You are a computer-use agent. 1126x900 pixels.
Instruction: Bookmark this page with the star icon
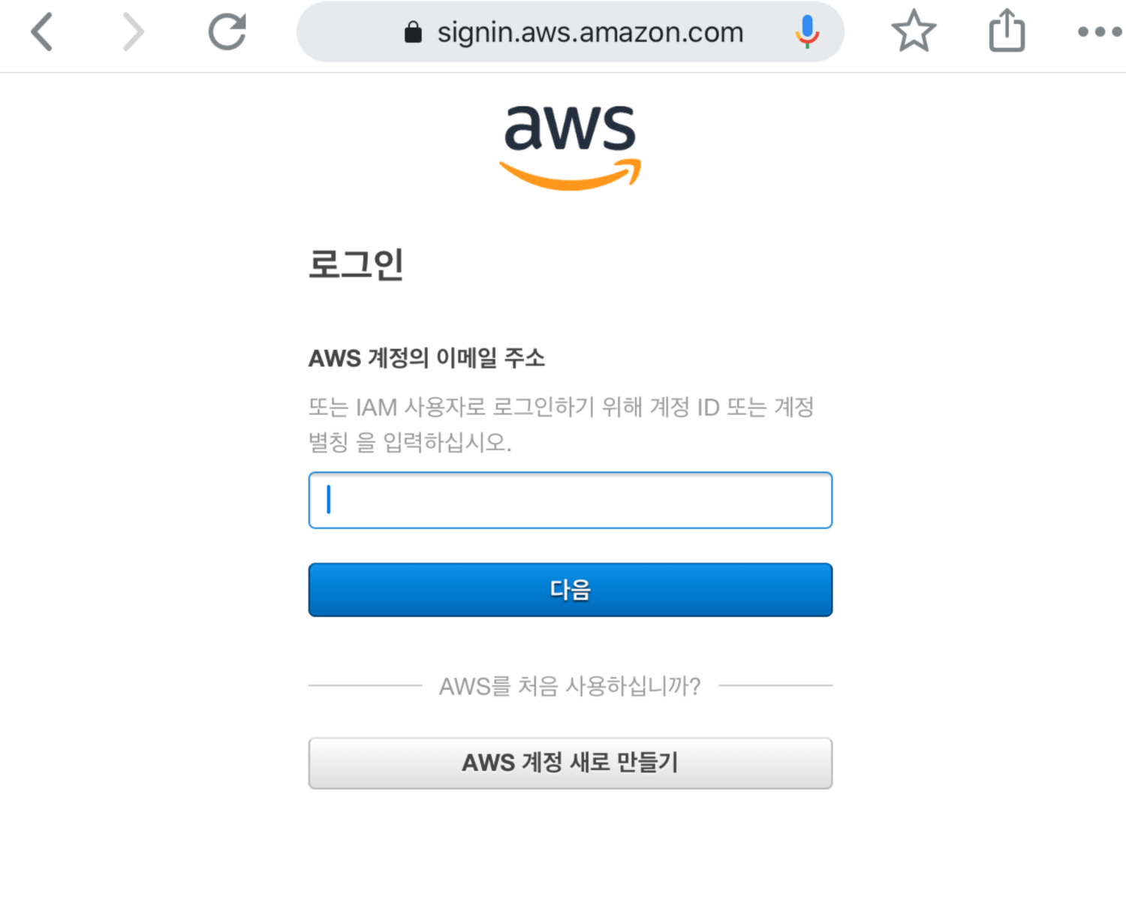(914, 32)
